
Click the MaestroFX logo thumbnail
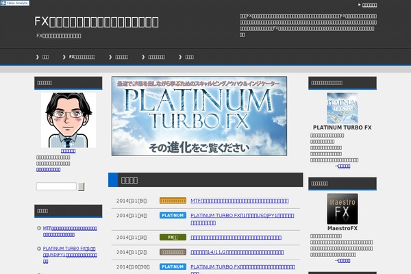point(342,209)
